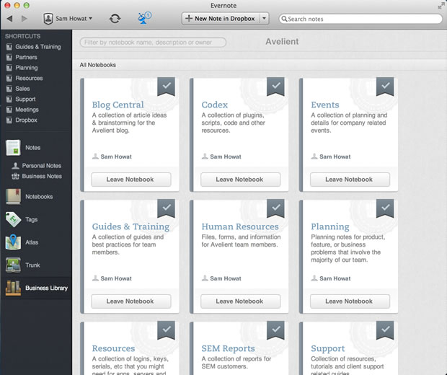Toggle the Support card checkmark ribbon
Image resolution: width=447 pixels, height=375 pixels.
point(385,330)
